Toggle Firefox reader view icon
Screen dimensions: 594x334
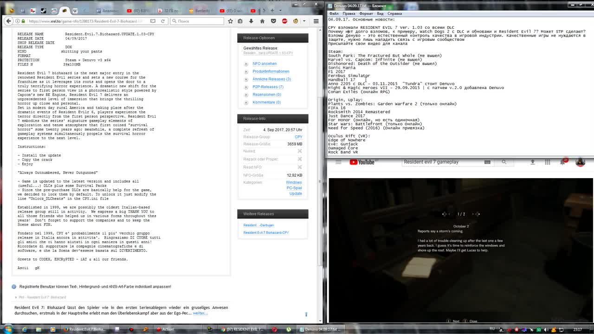pos(153,21)
